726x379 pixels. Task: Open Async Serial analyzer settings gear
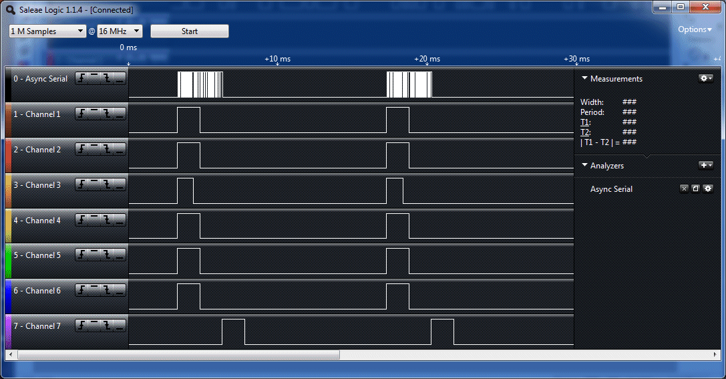708,189
